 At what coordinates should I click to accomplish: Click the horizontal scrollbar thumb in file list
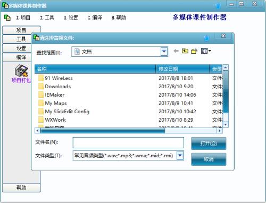[103, 131]
